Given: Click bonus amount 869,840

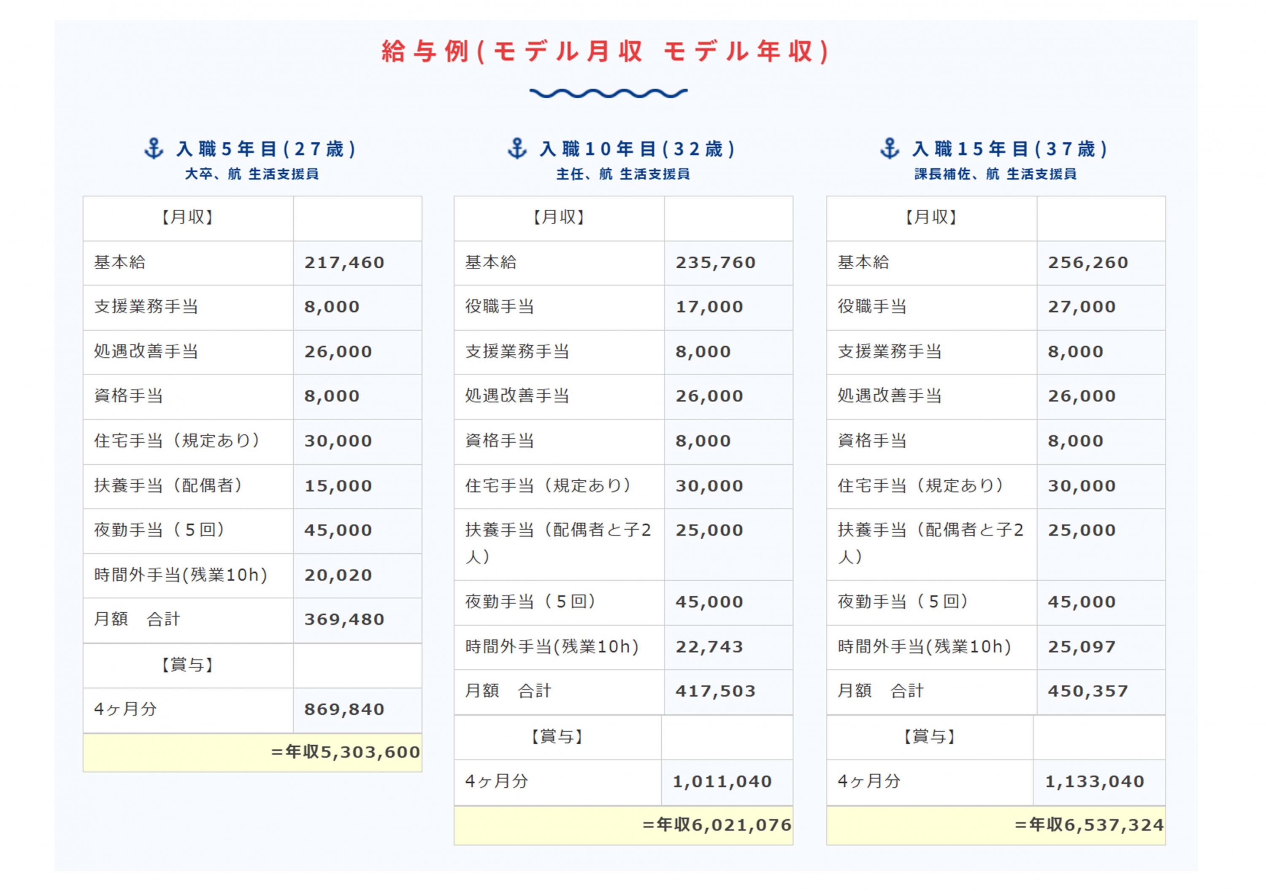Looking at the screenshot, I should 344,709.
